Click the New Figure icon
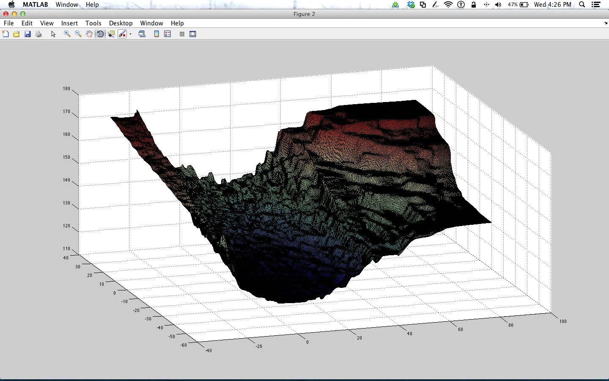The width and height of the screenshot is (609, 381). [x=5, y=34]
